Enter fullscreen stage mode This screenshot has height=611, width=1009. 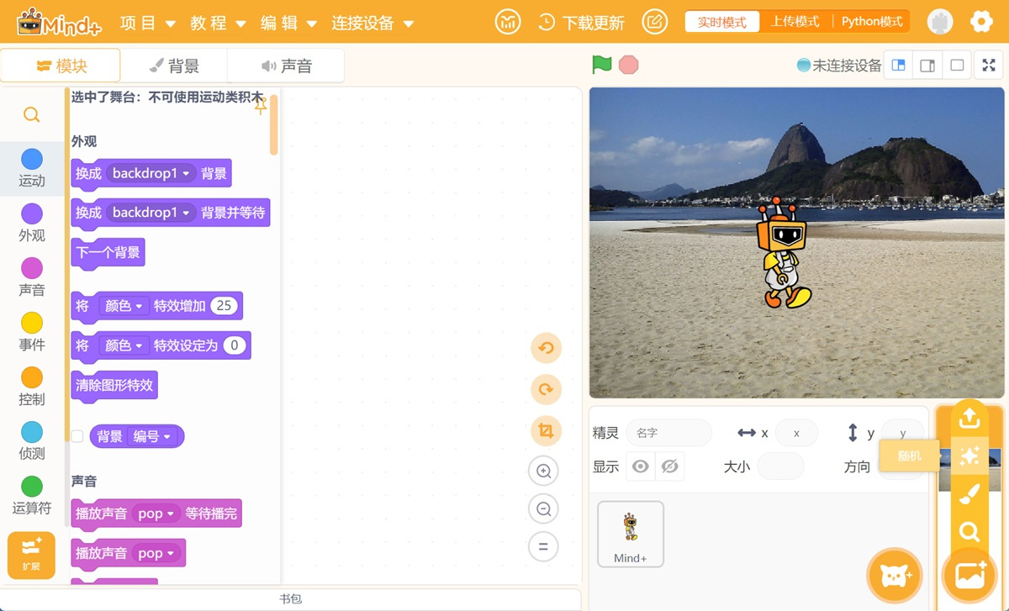click(989, 66)
